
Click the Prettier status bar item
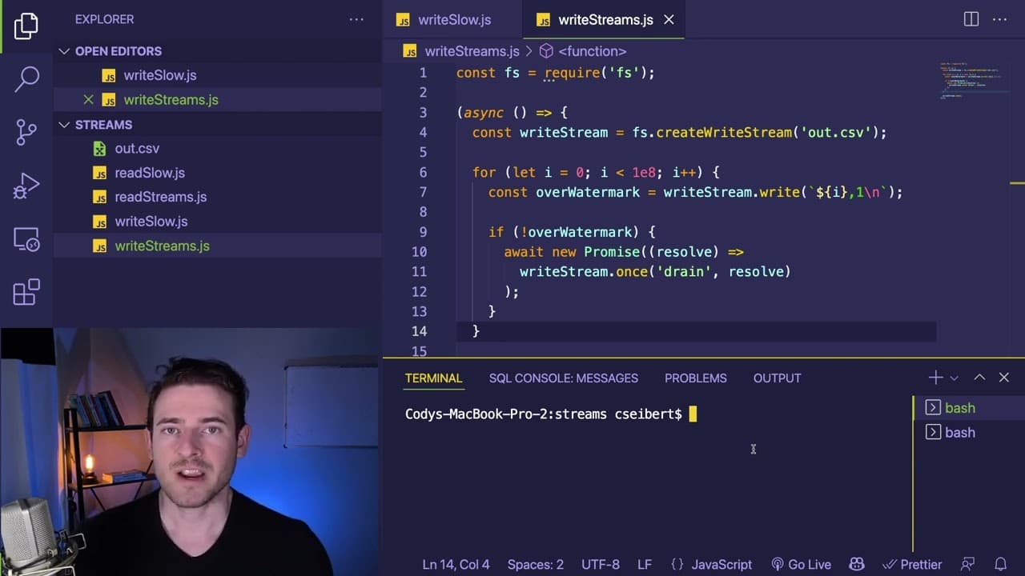point(912,565)
